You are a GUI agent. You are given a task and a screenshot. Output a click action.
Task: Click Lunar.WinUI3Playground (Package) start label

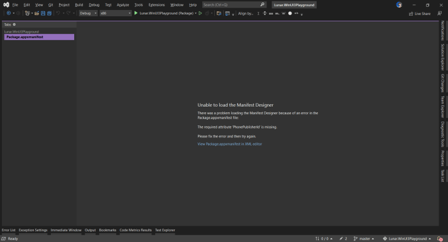167,13
